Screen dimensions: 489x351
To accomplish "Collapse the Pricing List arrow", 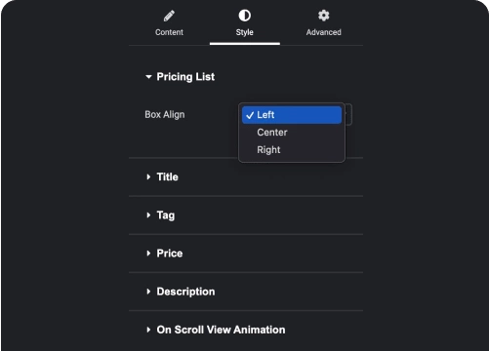I will (x=148, y=77).
